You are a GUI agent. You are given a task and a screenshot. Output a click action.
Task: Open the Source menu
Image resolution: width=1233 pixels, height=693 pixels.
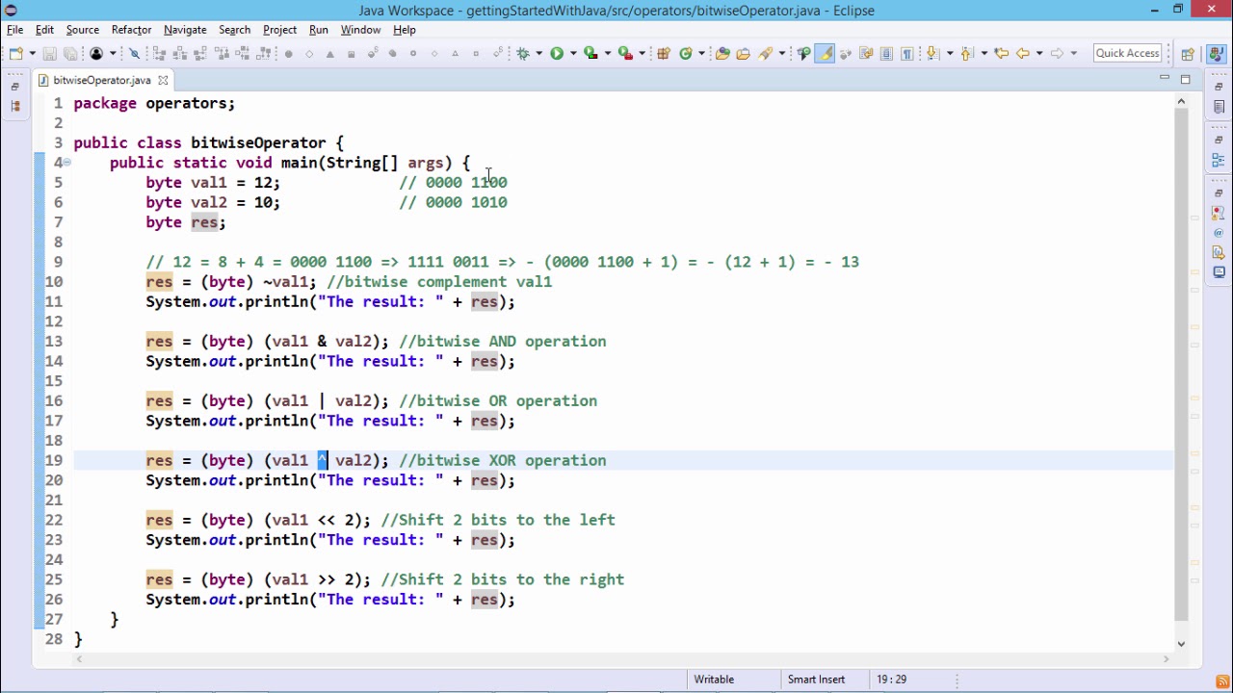[x=82, y=30]
